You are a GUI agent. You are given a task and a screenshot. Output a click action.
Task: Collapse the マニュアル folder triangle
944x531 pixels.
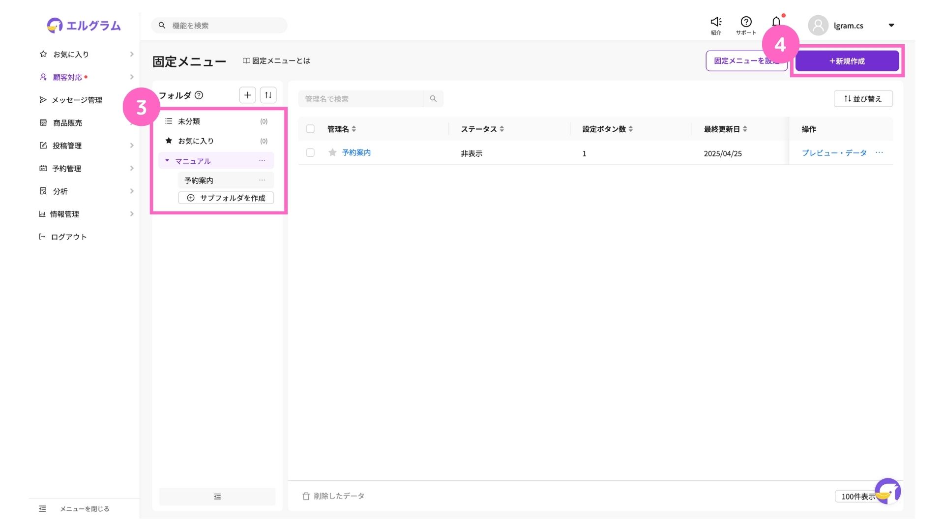(x=167, y=161)
